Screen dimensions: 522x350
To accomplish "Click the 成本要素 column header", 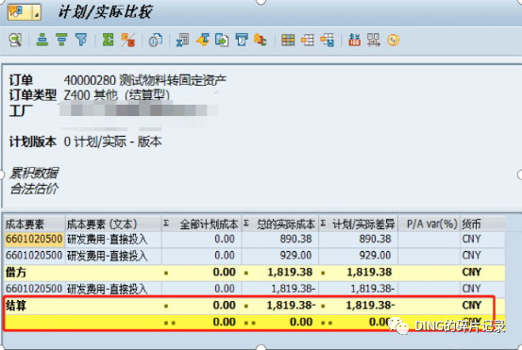I will coord(34,224).
